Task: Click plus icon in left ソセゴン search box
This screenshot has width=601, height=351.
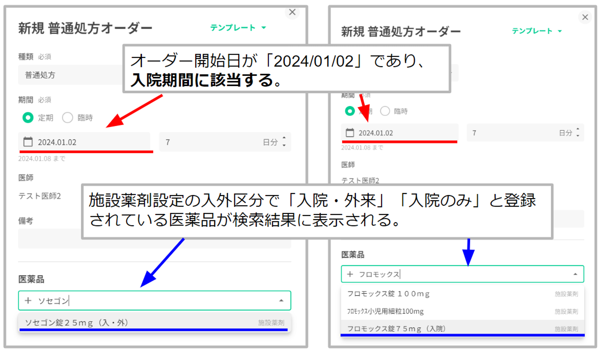Action: [28, 301]
